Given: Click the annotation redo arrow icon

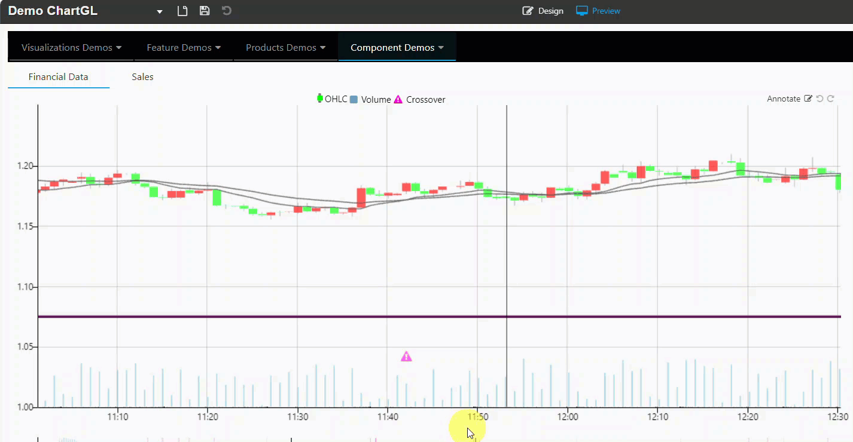Looking at the screenshot, I should coord(831,99).
